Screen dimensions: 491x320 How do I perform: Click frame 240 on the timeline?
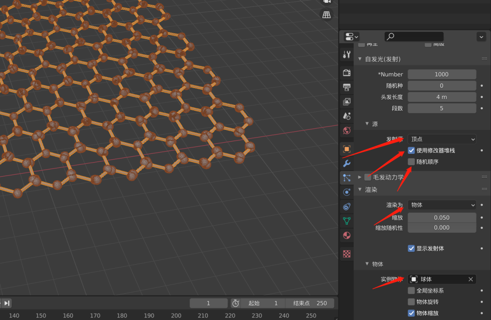tap(284, 315)
